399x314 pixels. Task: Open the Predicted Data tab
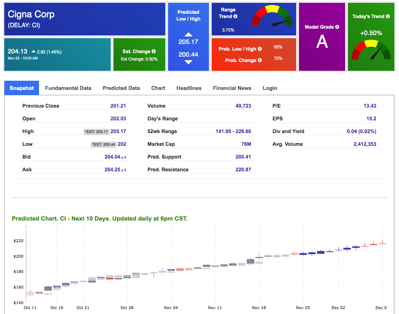click(x=121, y=88)
